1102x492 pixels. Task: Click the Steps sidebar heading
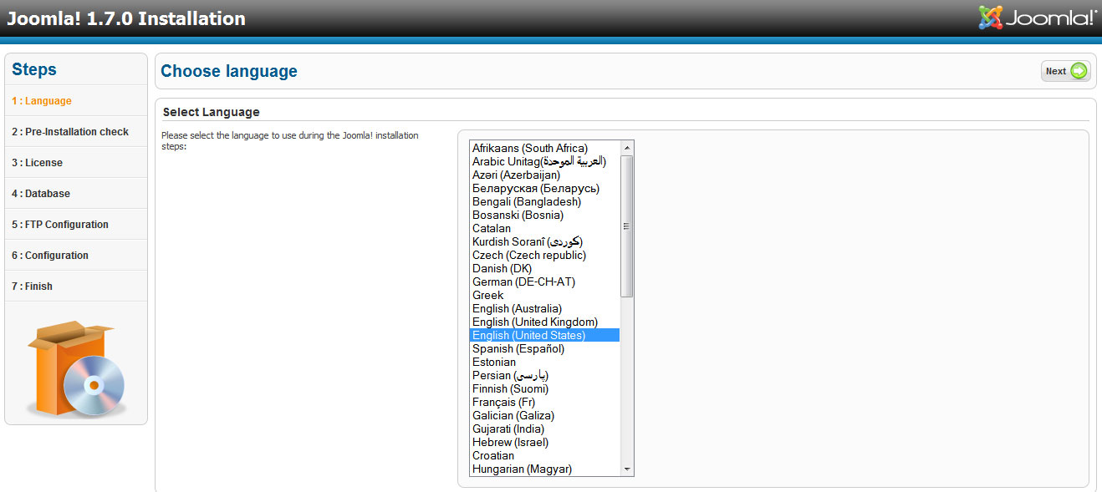pyautogui.click(x=34, y=69)
